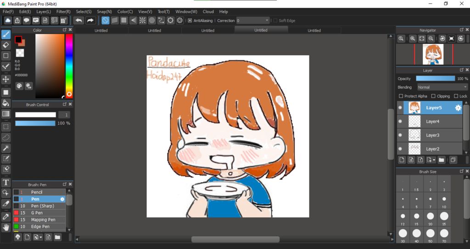The height and width of the screenshot is (249, 470).
Task: Select the Mapping Pen brush
Action: pyautogui.click(x=39, y=220)
